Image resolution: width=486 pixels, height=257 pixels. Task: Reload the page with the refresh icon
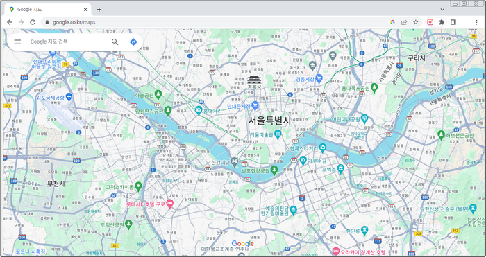click(33, 22)
